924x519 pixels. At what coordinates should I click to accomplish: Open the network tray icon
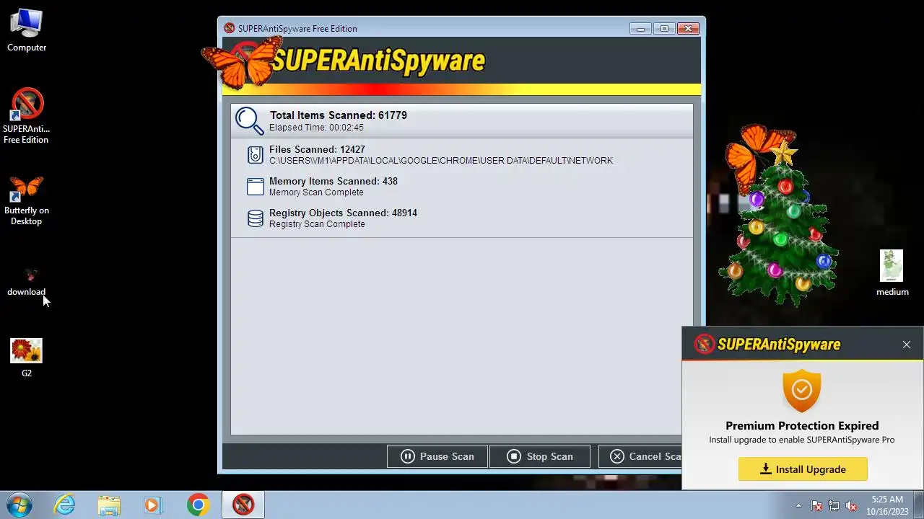pos(834,505)
